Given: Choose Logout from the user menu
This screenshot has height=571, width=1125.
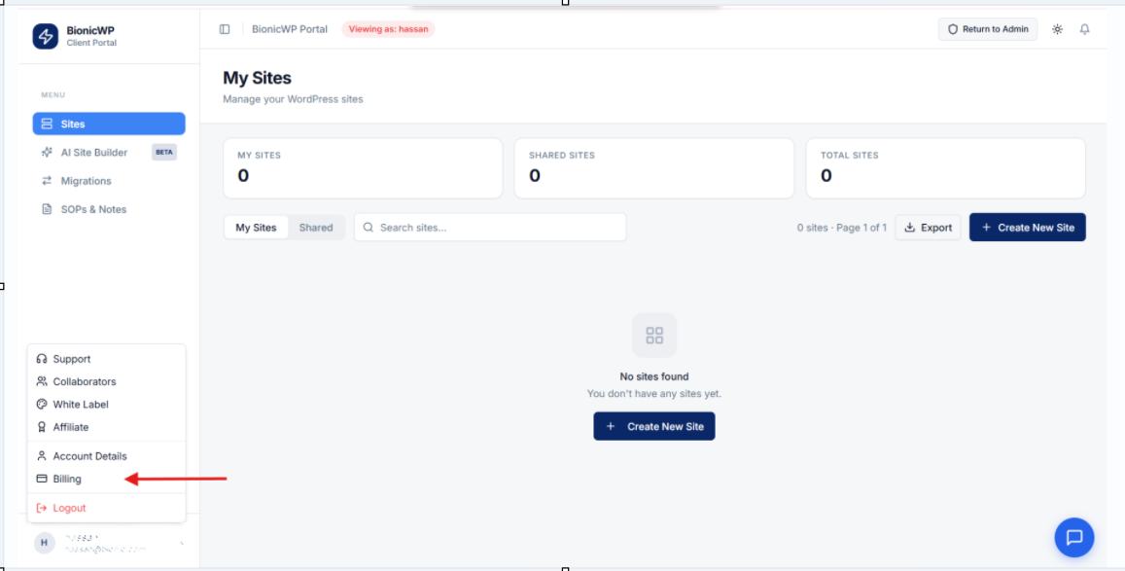Looking at the screenshot, I should 106,508.
